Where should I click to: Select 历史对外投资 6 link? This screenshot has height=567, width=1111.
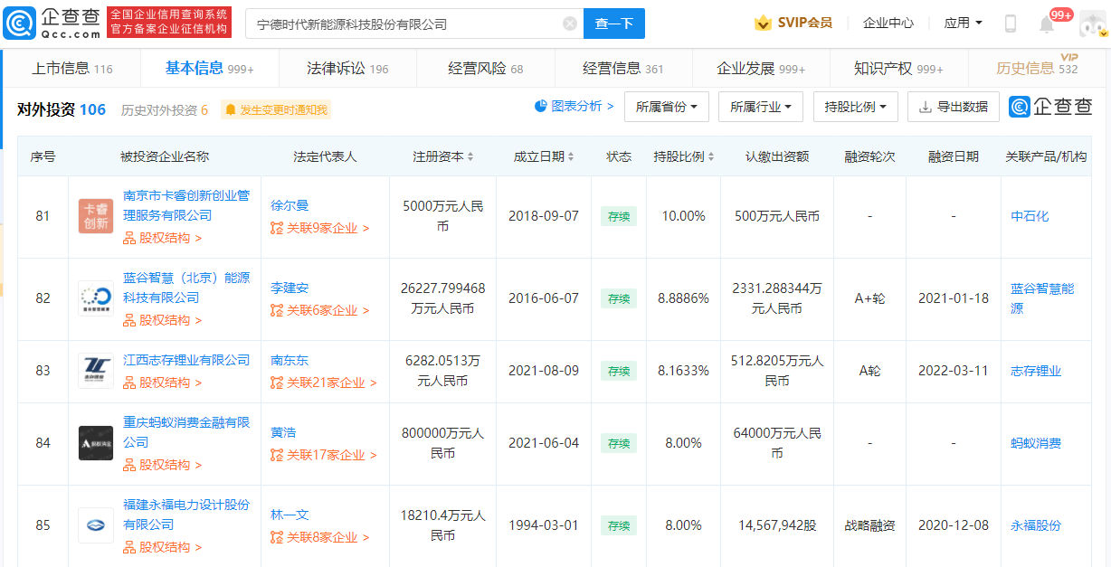[x=165, y=110]
